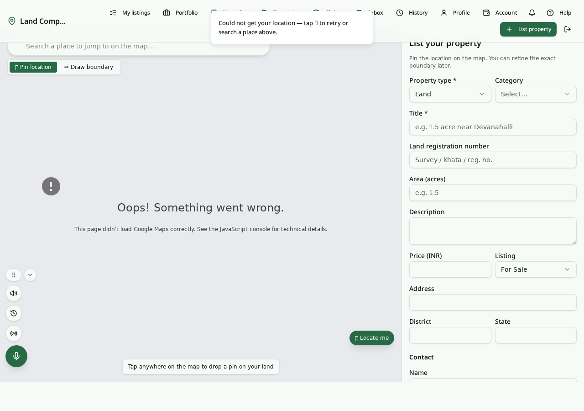Click the Land Comp map-pin logo
This screenshot has width=584, height=411.
point(12,21)
